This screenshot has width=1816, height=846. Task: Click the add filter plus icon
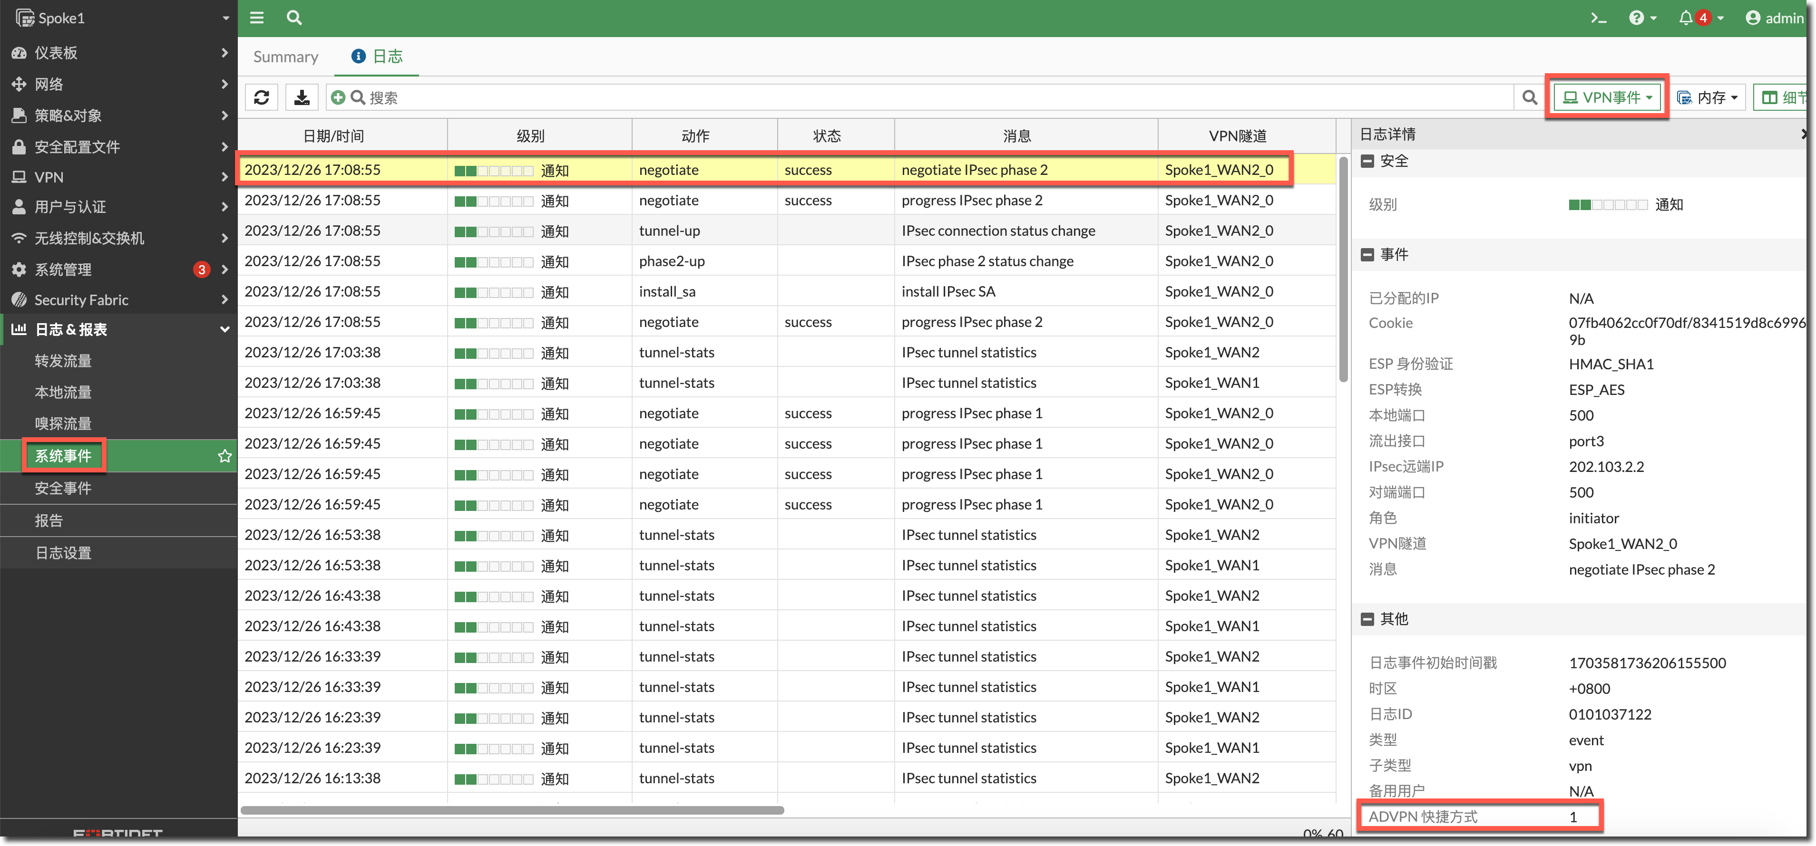338,97
